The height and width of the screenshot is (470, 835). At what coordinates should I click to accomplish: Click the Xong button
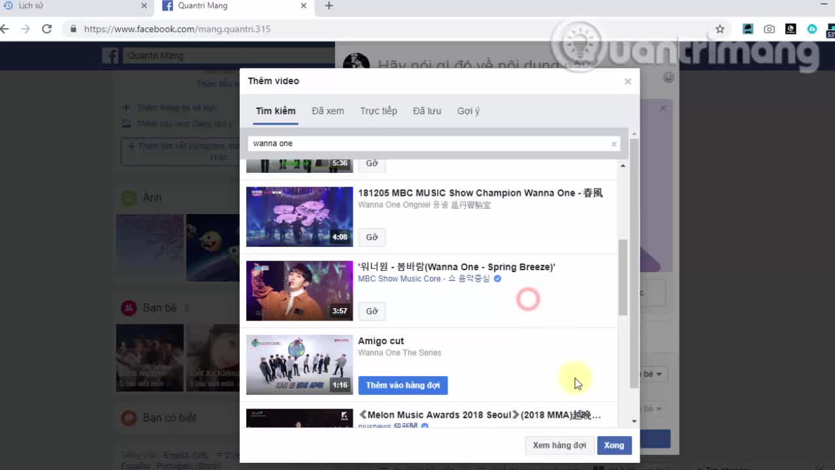pos(614,445)
